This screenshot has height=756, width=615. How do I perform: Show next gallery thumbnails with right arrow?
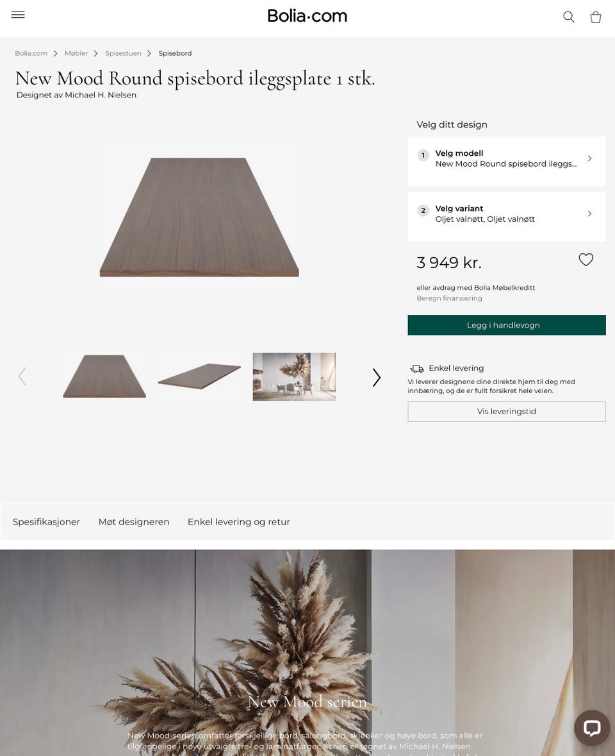377,377
